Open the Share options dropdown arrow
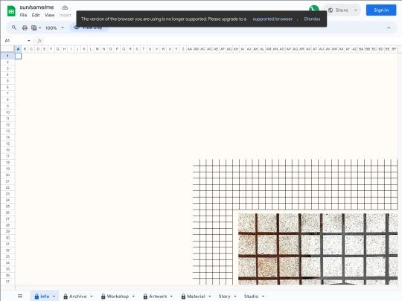Viewport: 402px width, 301px height. (356, 10)
